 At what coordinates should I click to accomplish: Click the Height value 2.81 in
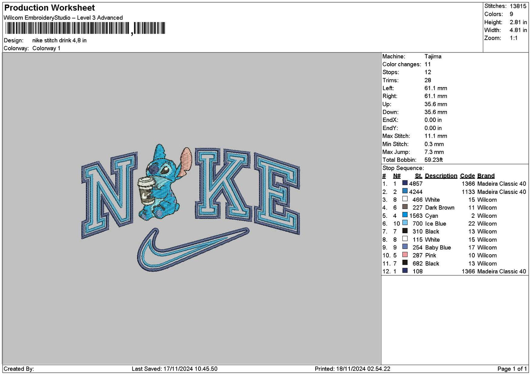coord(518,22)
